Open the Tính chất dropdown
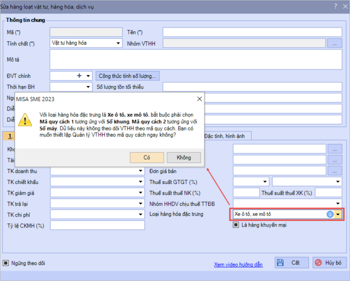This screenshot has height=281, width=350. click(118, 43)
